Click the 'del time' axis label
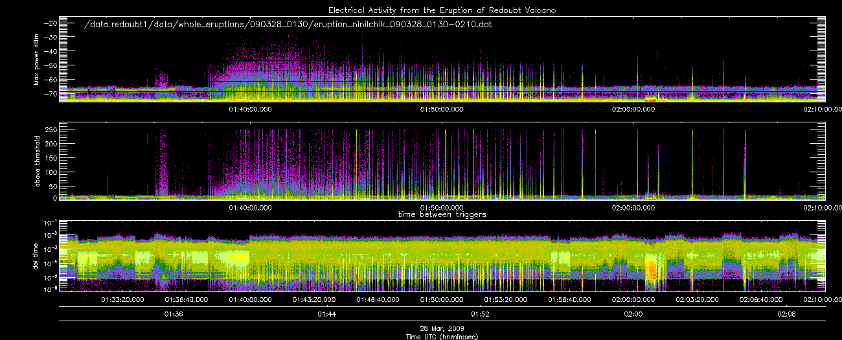 pos(37,256)
